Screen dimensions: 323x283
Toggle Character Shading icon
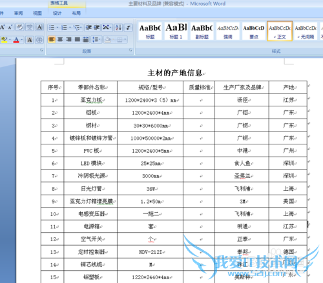(x=30, y=40)
